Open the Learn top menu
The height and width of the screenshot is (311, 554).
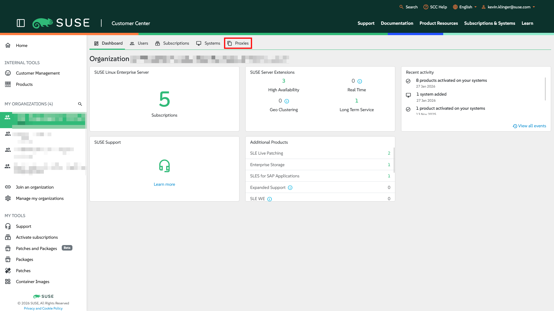pos(527,23)
